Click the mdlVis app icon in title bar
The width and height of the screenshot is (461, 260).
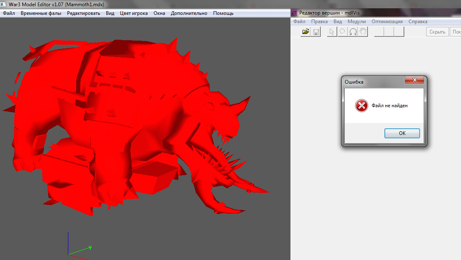click(x=294, y=13)
